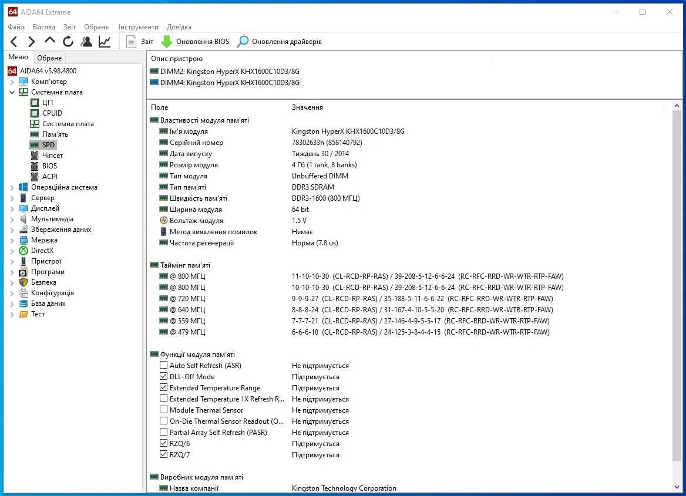Viewport: 686px width, 496px height.
Task: Expand the Дисплей tree node
Action: coord(12,208)
